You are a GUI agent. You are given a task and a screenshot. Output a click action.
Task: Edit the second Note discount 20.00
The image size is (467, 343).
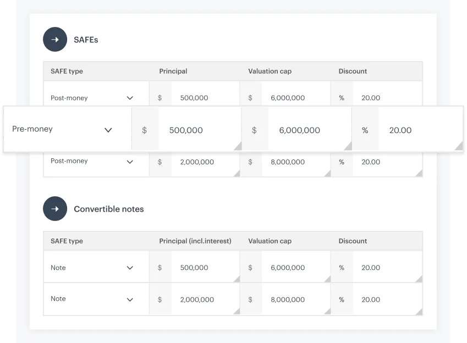coord(387,299)
